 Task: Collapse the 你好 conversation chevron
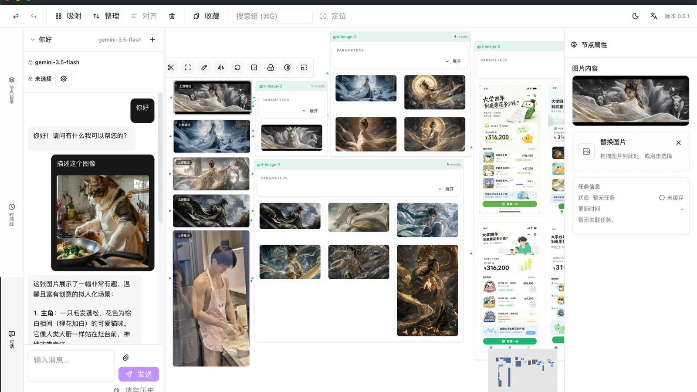[33, 40]
